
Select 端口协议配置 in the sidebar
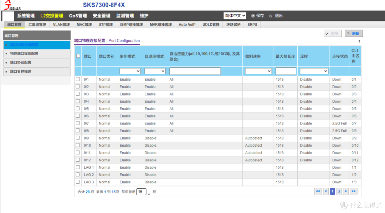pos(37,62)
